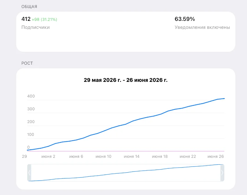Click the 100 y-axis label
The image size is (247, 195).
[31, 135]
